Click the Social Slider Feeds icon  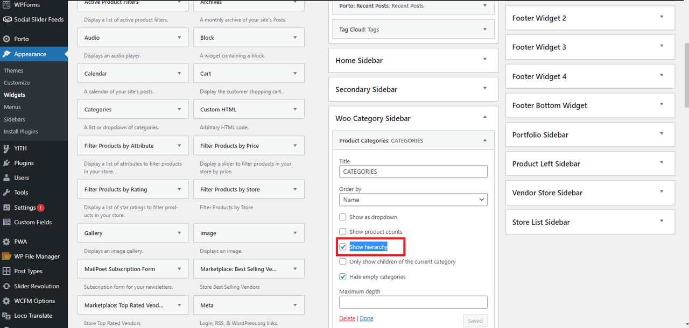6,19
